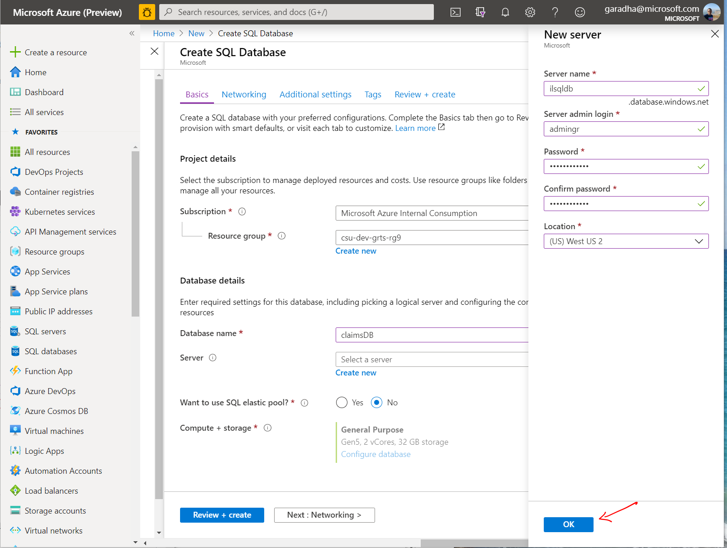Open SQL servers in sidebar

45,332
